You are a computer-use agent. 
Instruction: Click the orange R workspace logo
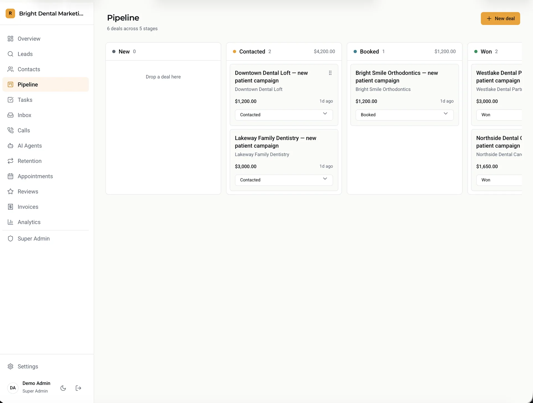coord(10,13)
